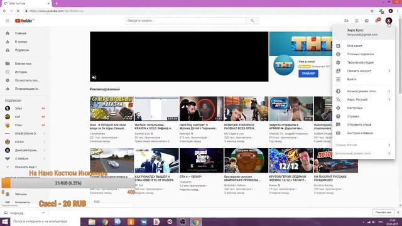Open Настройки in account menu
This screenshot has height=226, width=402.
tap(364, 108)
